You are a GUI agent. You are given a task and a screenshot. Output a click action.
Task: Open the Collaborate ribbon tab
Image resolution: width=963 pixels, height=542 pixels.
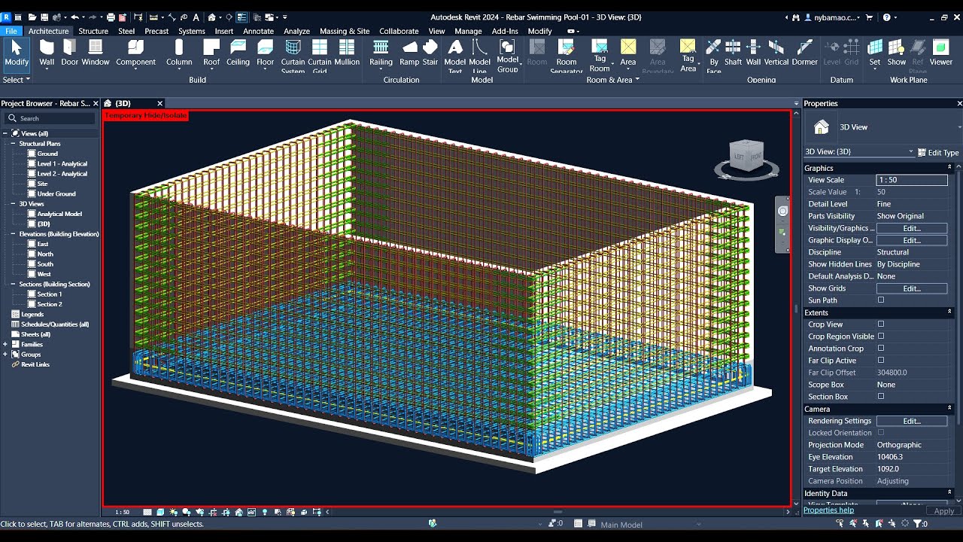point(399,31)
